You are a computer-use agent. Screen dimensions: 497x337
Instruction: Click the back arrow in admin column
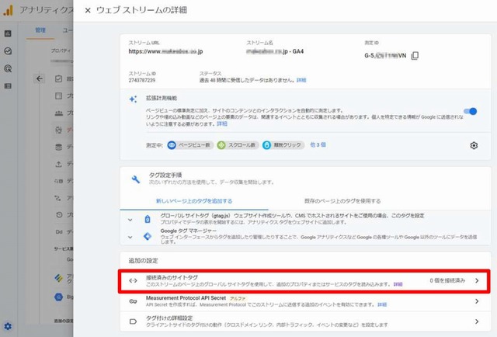tap(40, 78)
